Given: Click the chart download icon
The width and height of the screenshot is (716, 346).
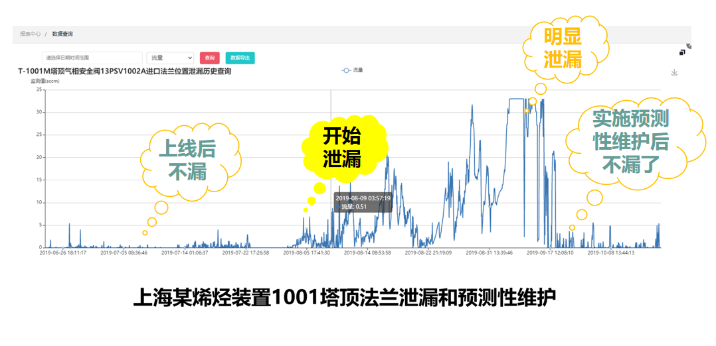Looking at the screenshot, I should click(674, 72).
